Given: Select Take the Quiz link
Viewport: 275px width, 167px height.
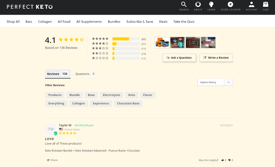Looking at the screenshot, I should point(184,21).
